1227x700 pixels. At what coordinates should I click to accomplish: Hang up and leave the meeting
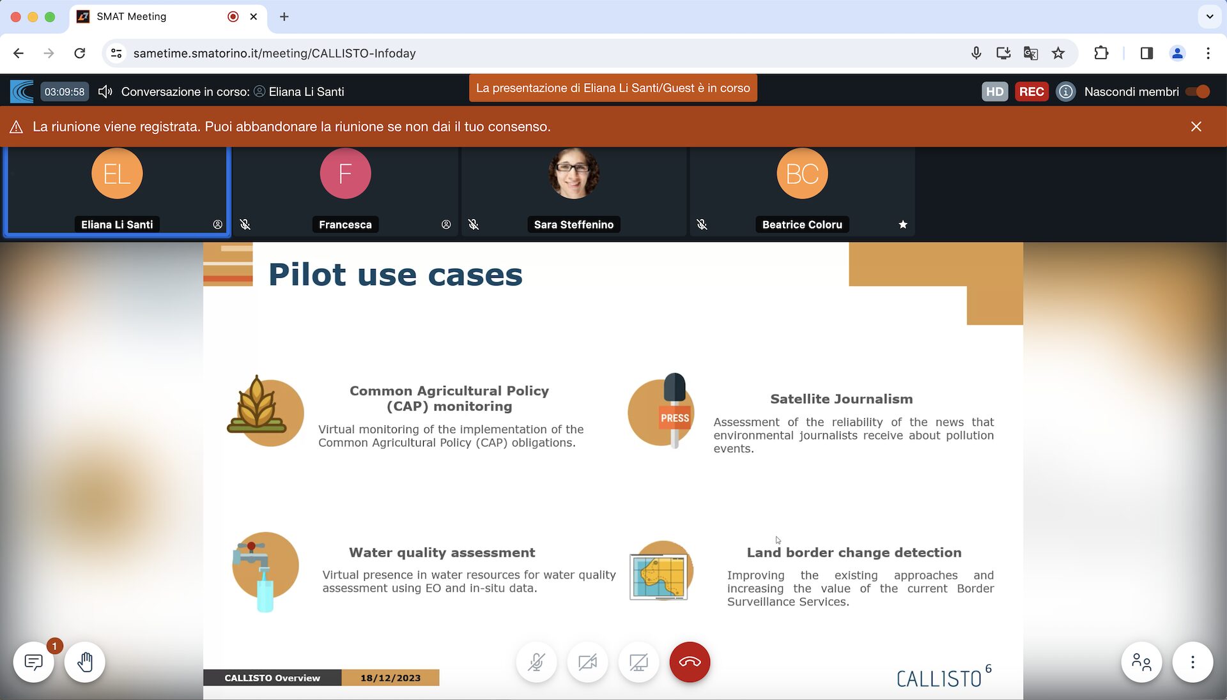click(690, 662)
